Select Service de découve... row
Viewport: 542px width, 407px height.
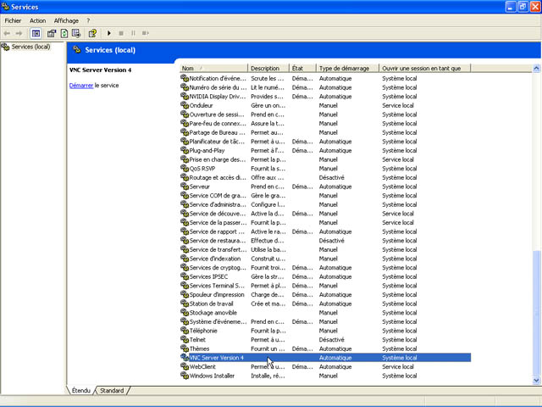(325, 214)
